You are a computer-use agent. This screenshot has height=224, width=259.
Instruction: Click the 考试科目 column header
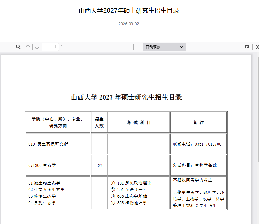click(139, 123)
